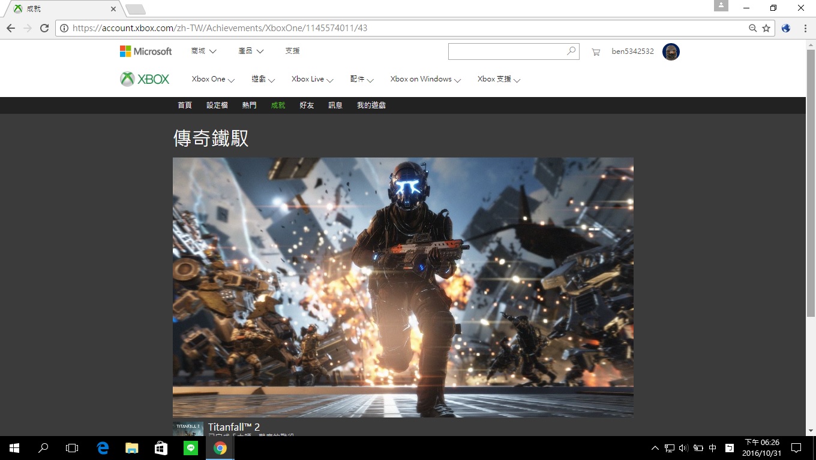Expand the 產品 dropdown menu
816x460 pixels.
[x=251, y=52]
